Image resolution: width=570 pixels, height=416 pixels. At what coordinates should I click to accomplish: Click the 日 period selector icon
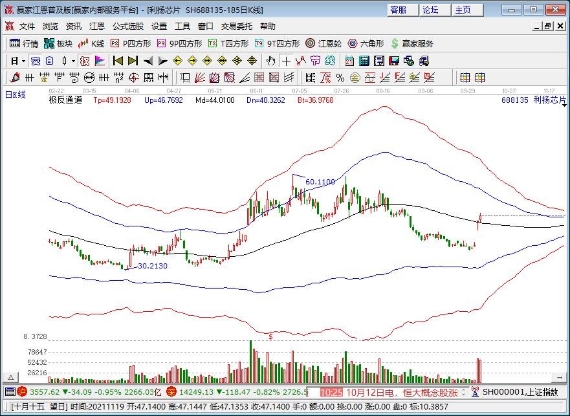pos(14,61)
